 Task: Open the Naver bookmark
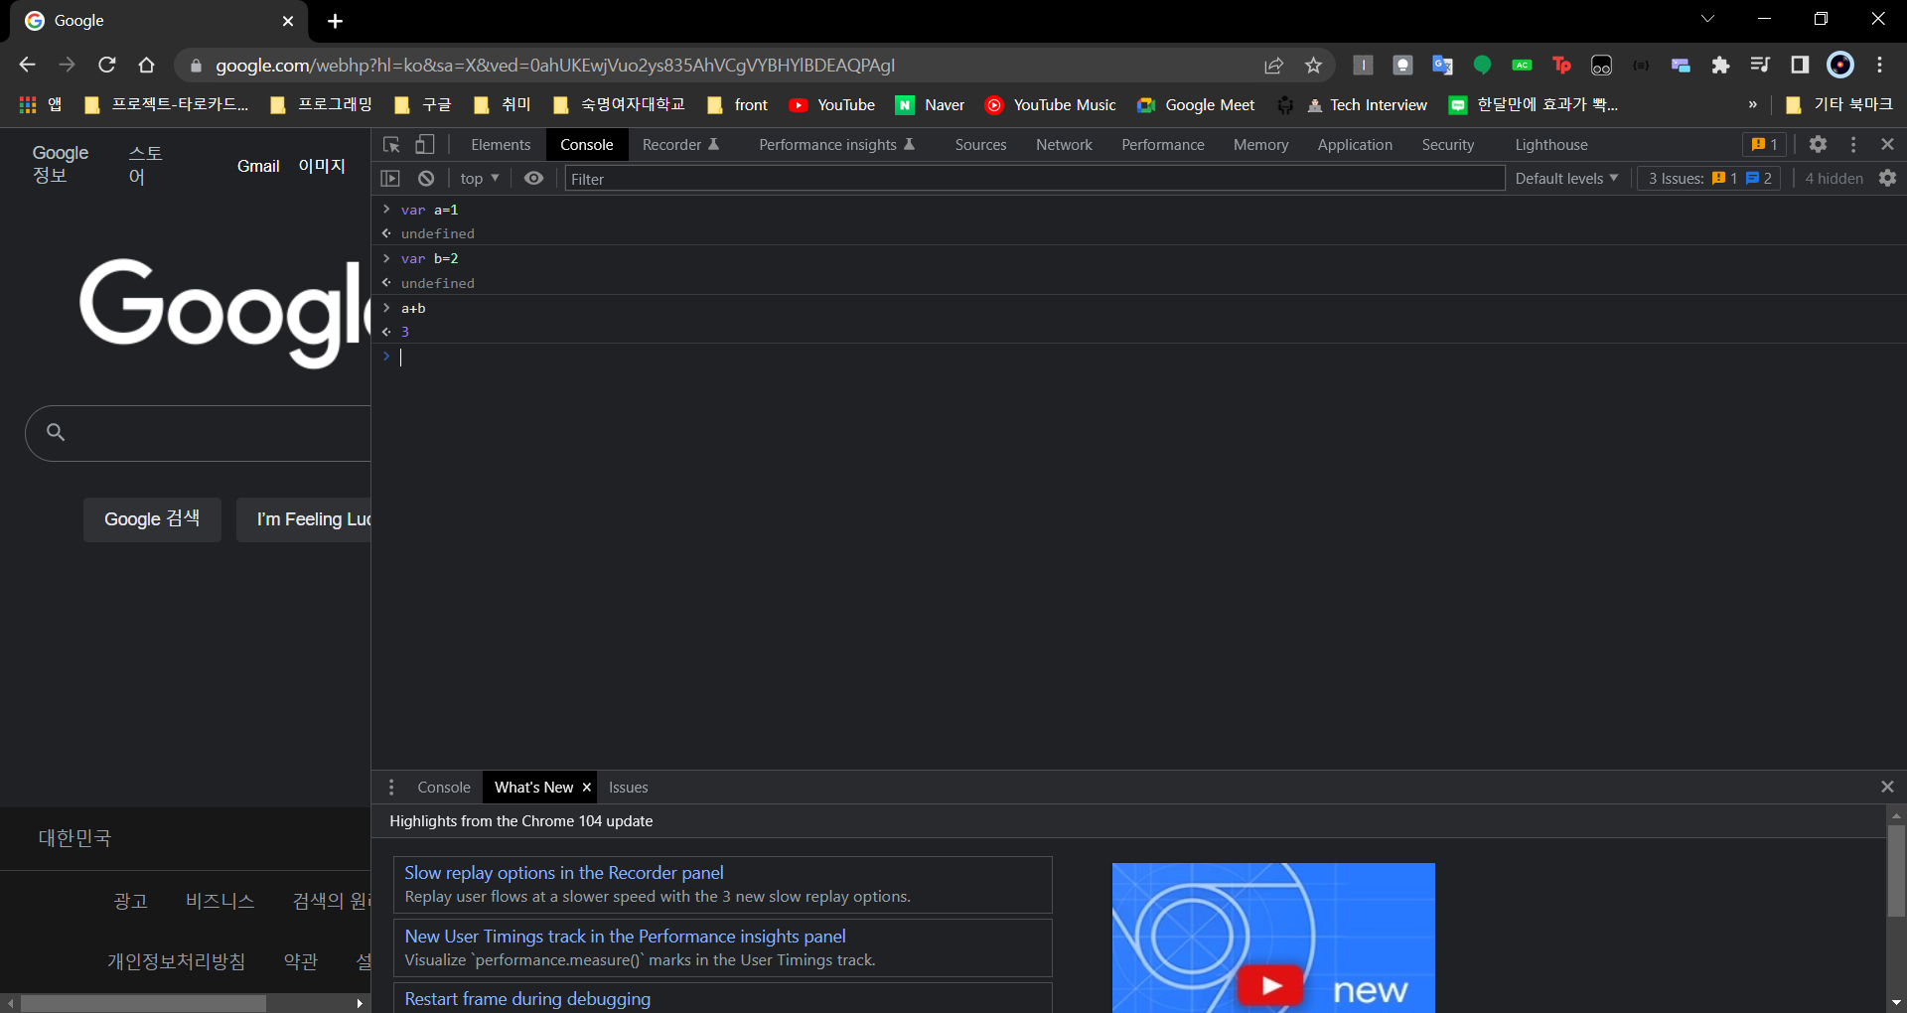(x=930, y=105)
